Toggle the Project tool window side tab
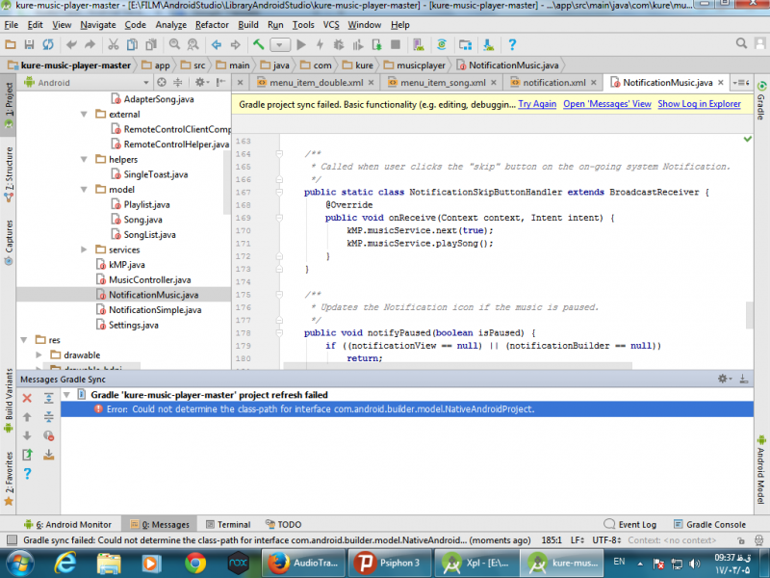The image size is (770, 578). 8,100
